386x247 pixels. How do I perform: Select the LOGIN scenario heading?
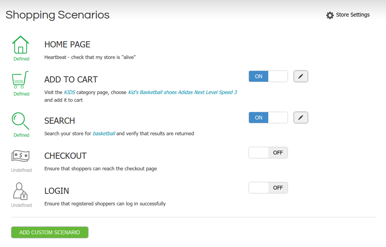click(x=57, y=191)
